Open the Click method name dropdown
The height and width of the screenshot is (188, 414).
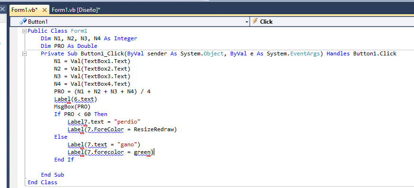pyautogui.click(x=332, y=22)
